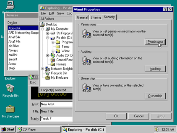
Task: Select the Audio CD icon in tree
Action: click(53, 55)
